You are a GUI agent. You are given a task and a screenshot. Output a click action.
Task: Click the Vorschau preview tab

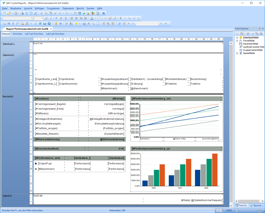[17, 34]
